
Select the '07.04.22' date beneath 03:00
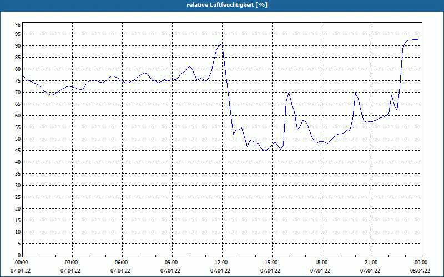pyautogui.click(x=70, y=271)
